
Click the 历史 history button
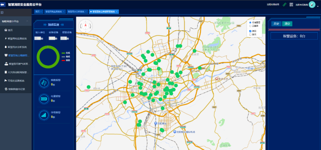tap(276, 24)
